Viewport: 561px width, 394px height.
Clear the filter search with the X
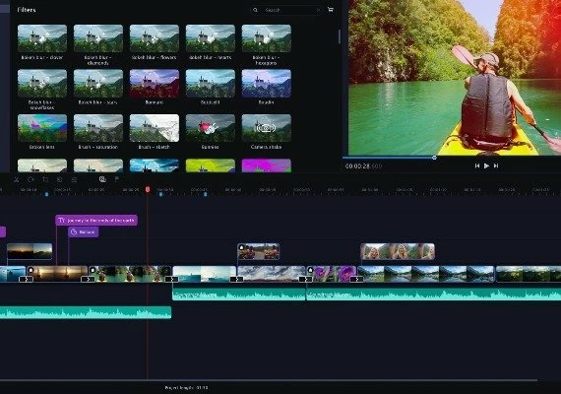(318, 10)
